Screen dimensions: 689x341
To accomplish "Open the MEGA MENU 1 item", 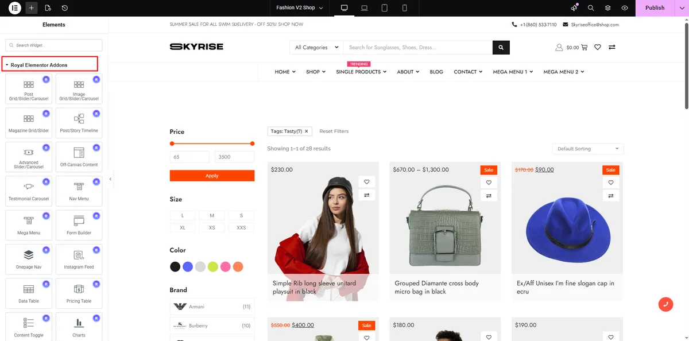I will 513,72.
